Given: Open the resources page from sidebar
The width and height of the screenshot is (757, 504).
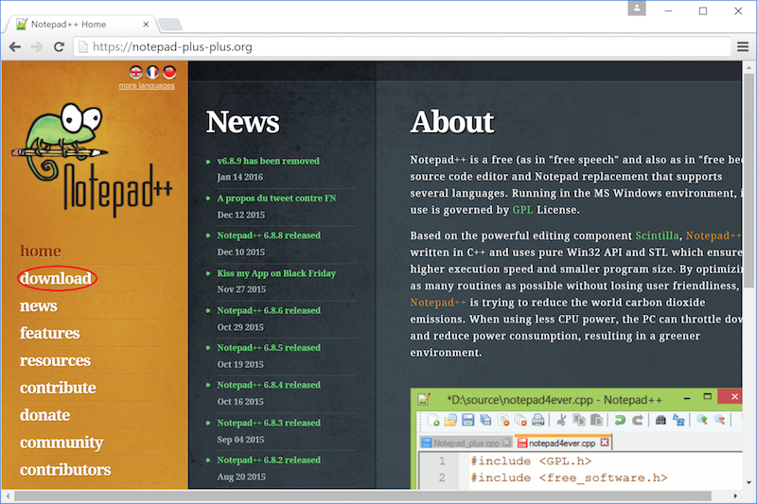Looking at the screenshot, I should 55,360.
